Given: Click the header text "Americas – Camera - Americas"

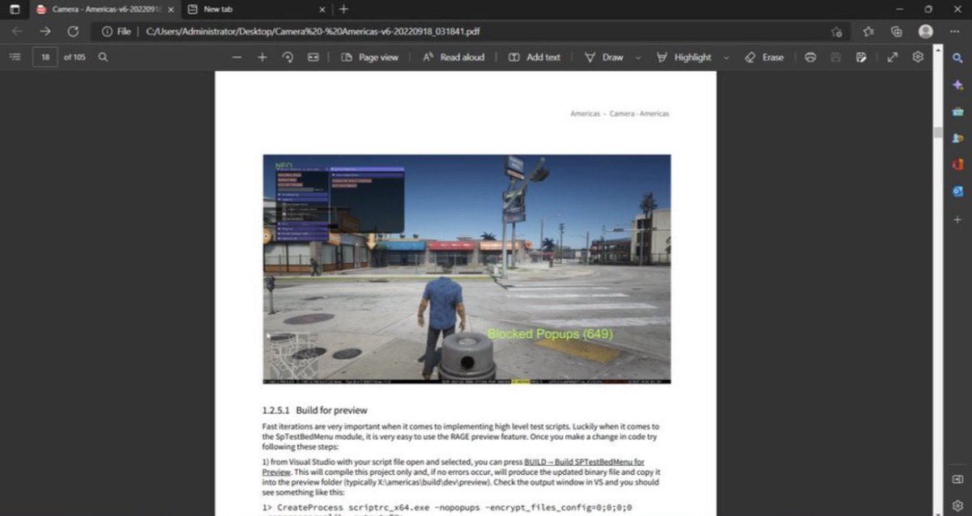Looking at the screenshot, I should pyautogui.click(x=620, y=114).
